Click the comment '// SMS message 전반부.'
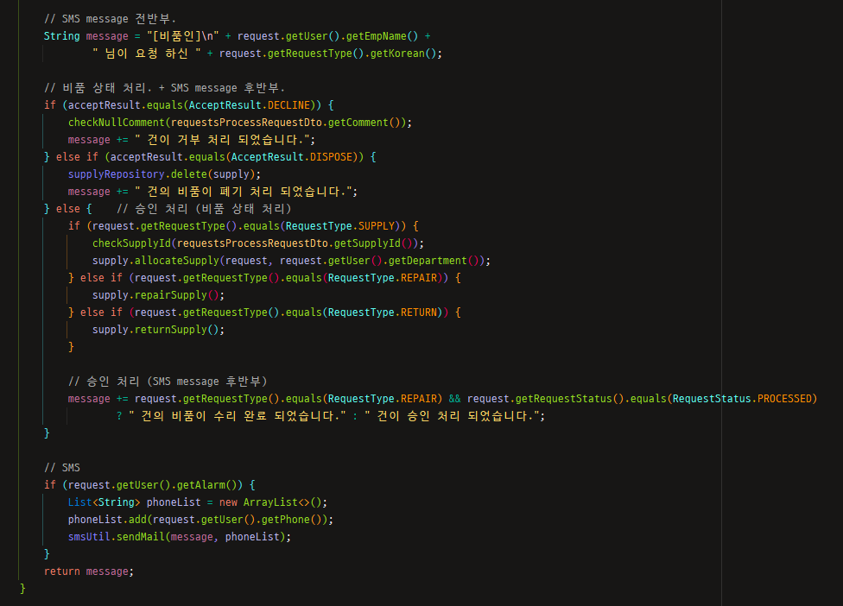The width and height of the screenshot is (843, 606). (110, 19)
